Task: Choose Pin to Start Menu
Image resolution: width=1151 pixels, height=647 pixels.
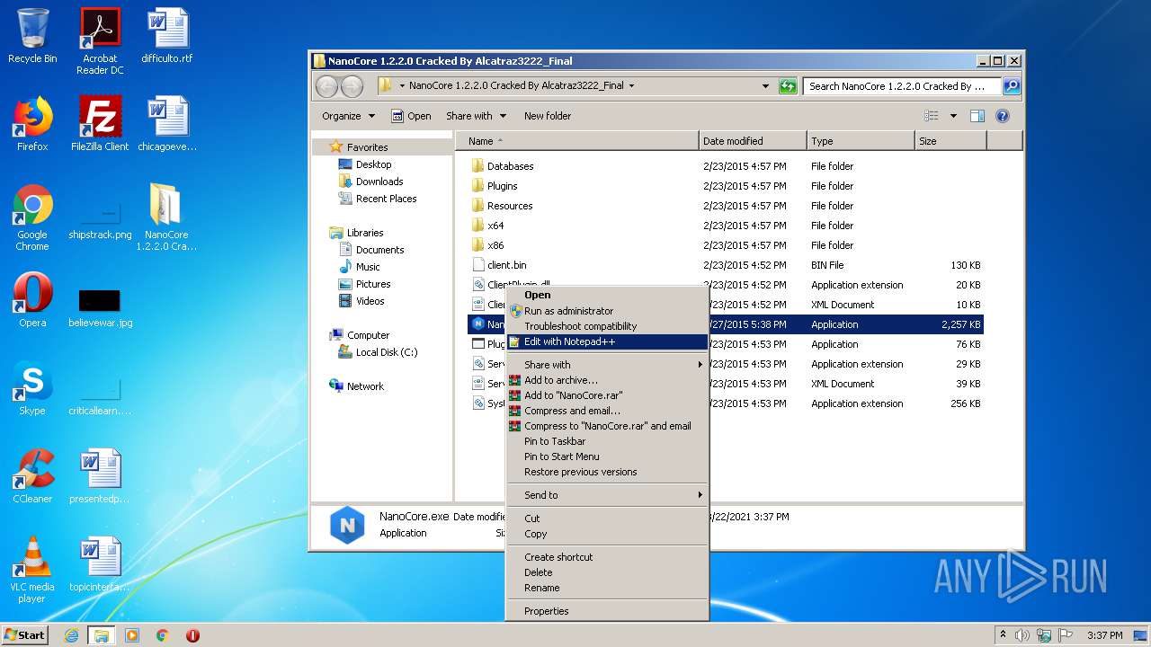Action: pos(607,456)
